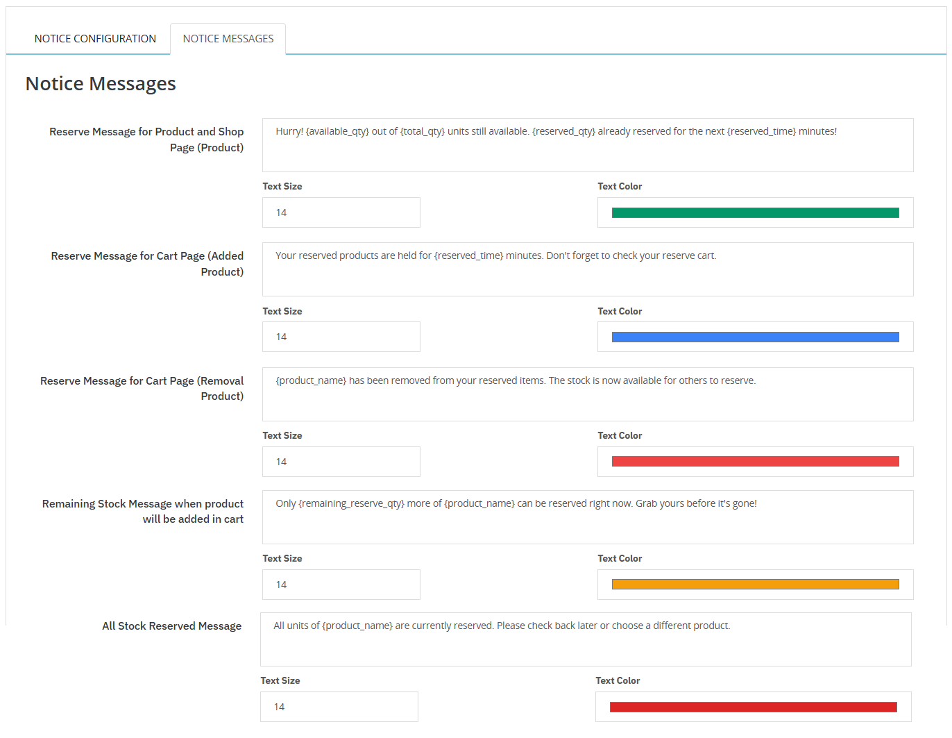Pick the light red Removal message color swatch
This screenshot has height=738, width=952.
tap(755, 462)
